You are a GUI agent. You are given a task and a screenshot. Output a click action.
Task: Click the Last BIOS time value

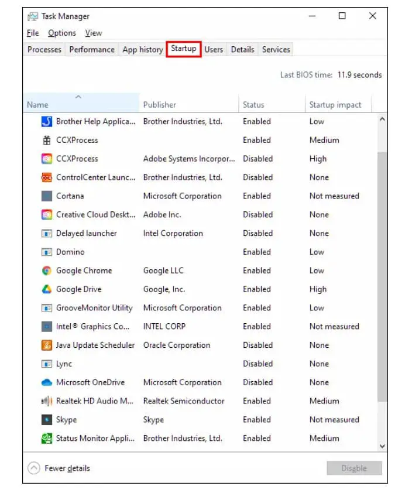(360, 75)
